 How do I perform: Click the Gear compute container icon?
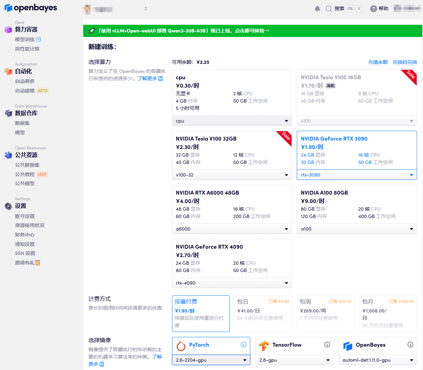(8, 30)
